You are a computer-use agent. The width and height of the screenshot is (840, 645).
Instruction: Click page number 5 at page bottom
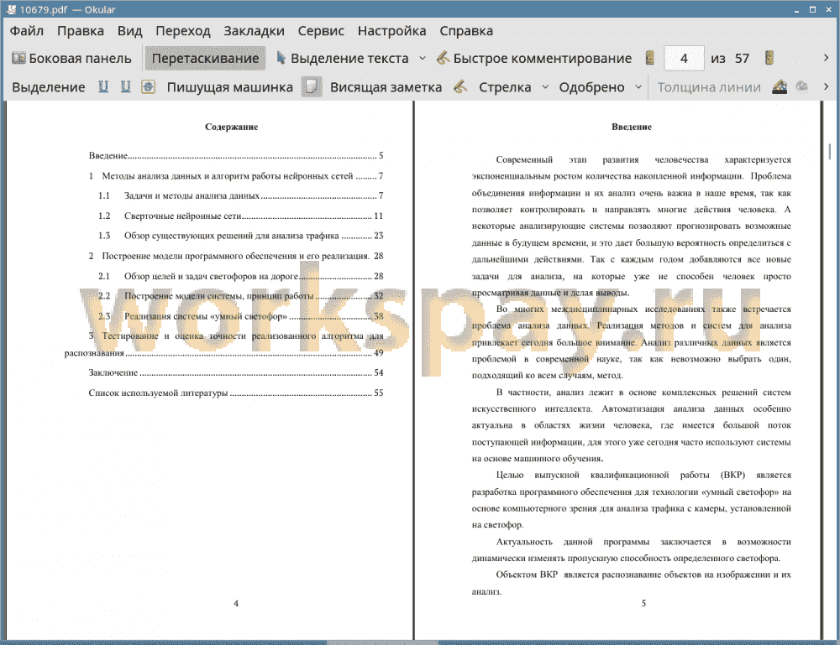[643, 603]
